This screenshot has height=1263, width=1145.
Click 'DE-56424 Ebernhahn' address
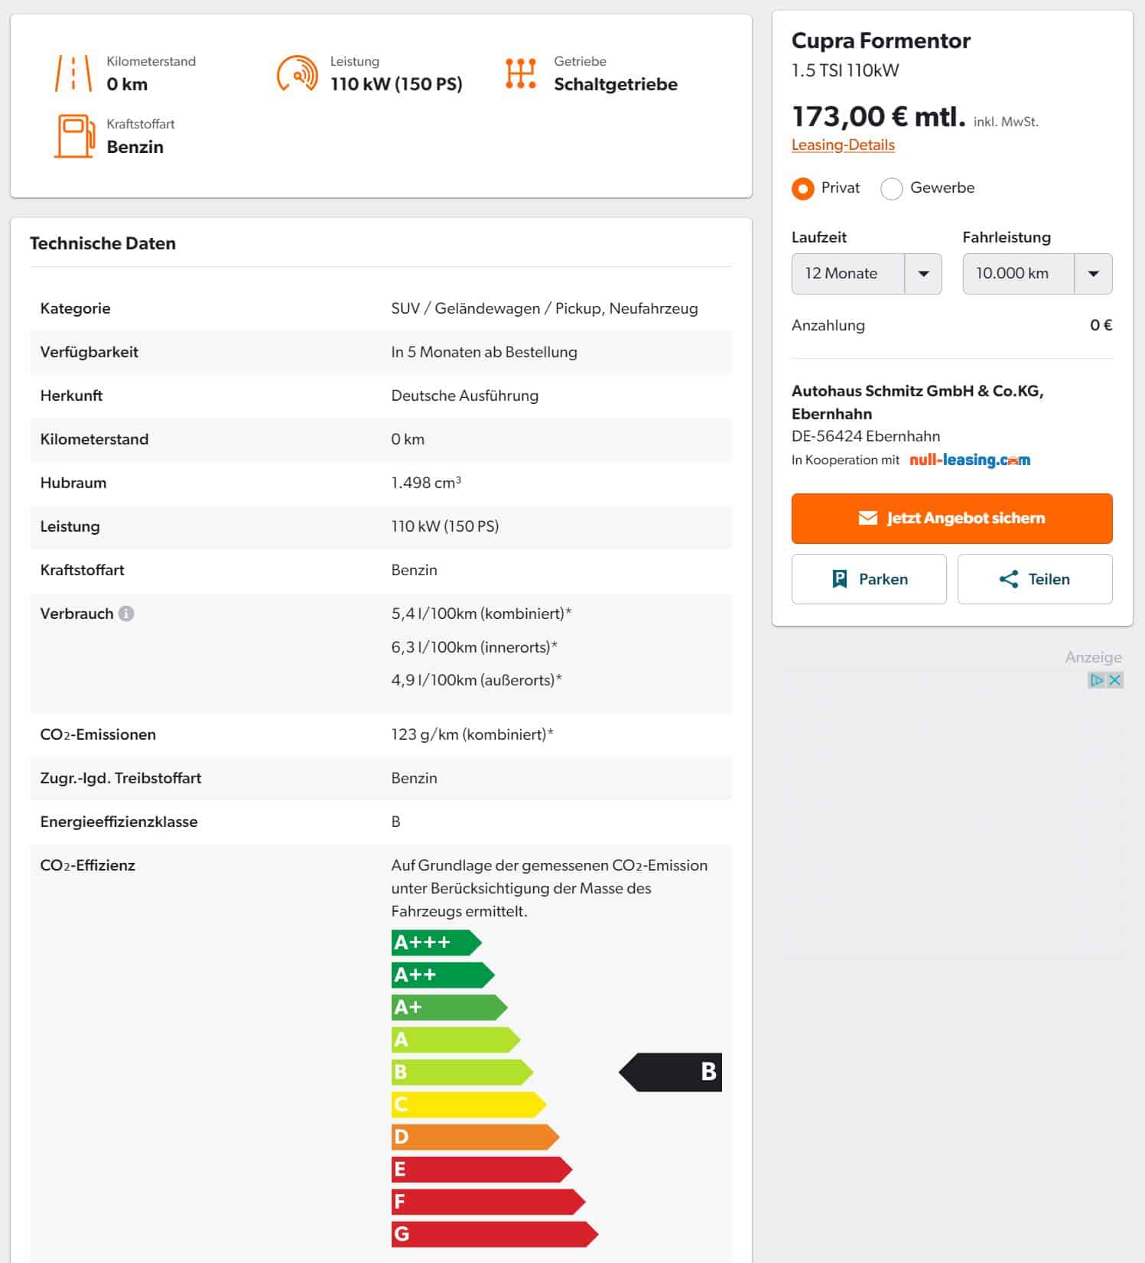tap(866, 436)
